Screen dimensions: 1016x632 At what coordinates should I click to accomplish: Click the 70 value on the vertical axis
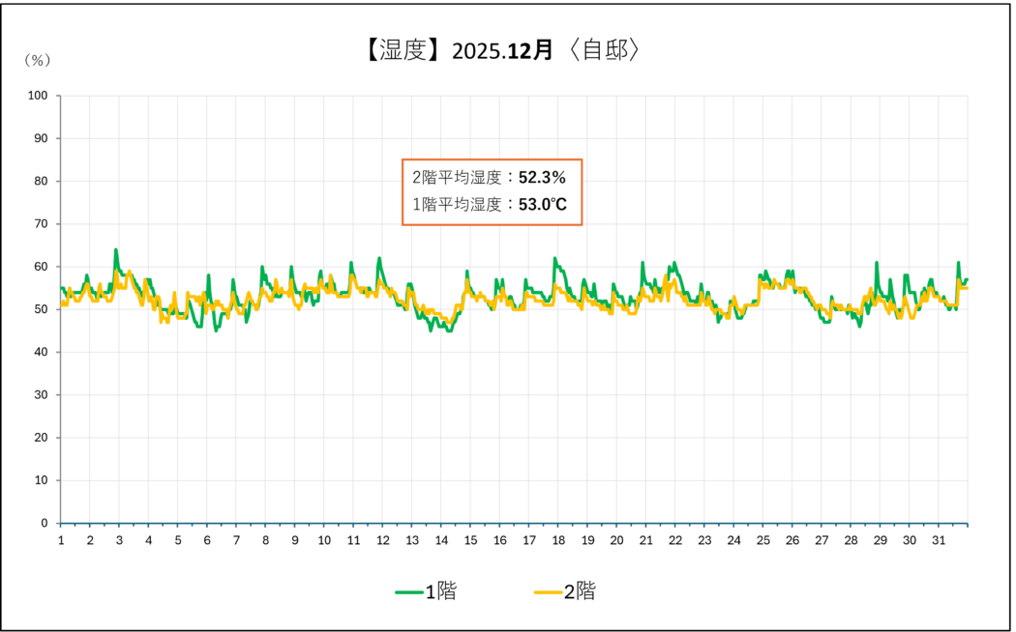coord(41,224)
